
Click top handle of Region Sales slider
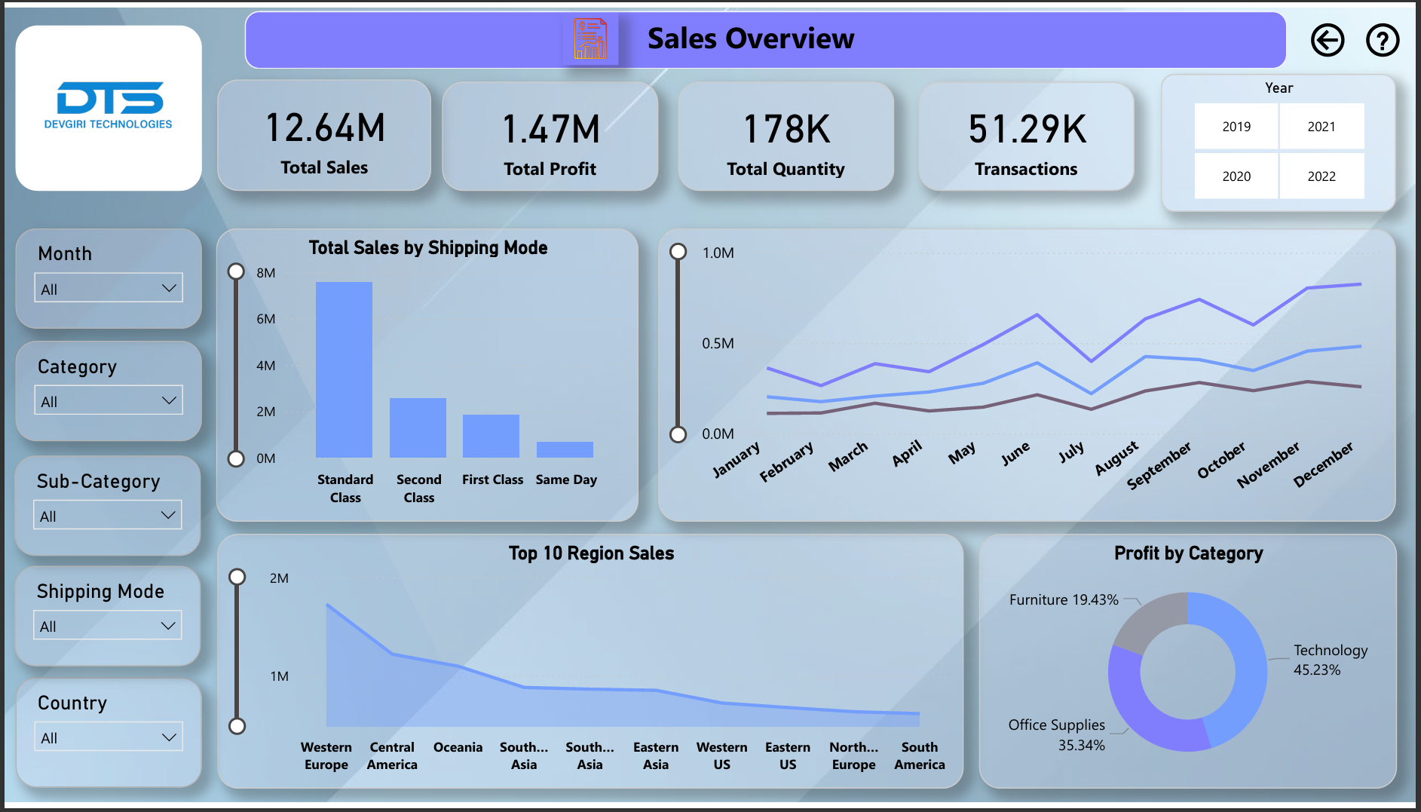(x=237, y=578)
